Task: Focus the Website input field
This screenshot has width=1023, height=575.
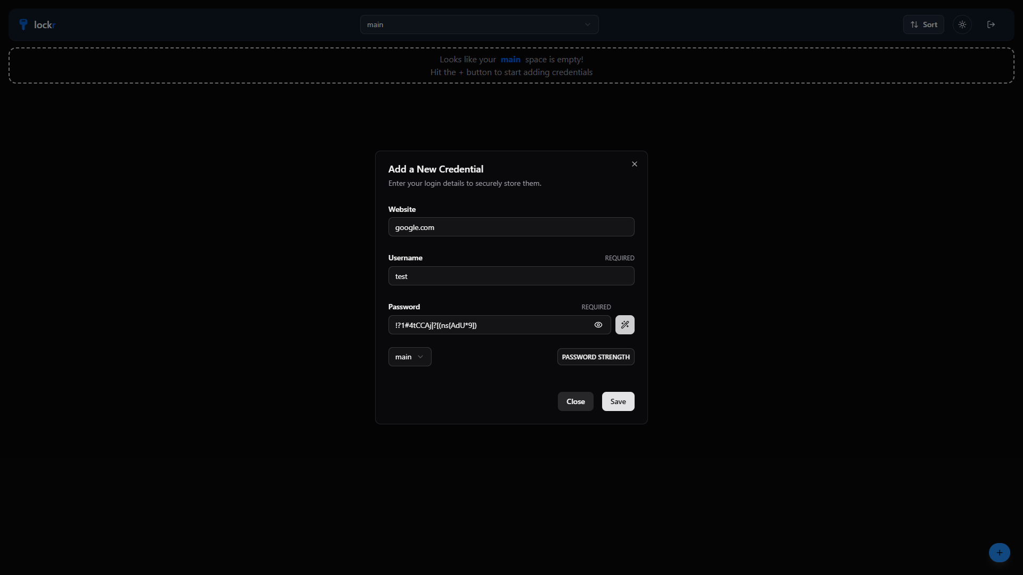Action: pyautogui.click(x=511, y=227)
